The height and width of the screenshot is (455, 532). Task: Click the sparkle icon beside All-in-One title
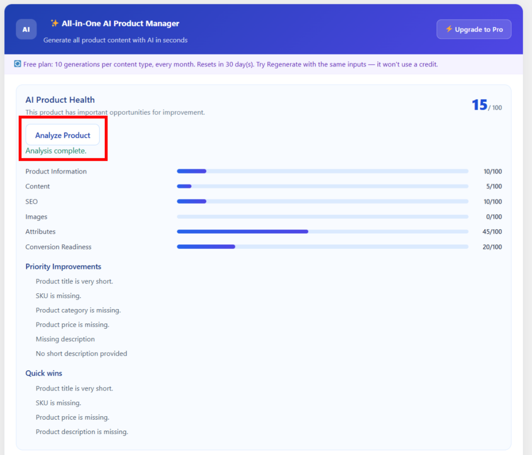click(54, 23)
